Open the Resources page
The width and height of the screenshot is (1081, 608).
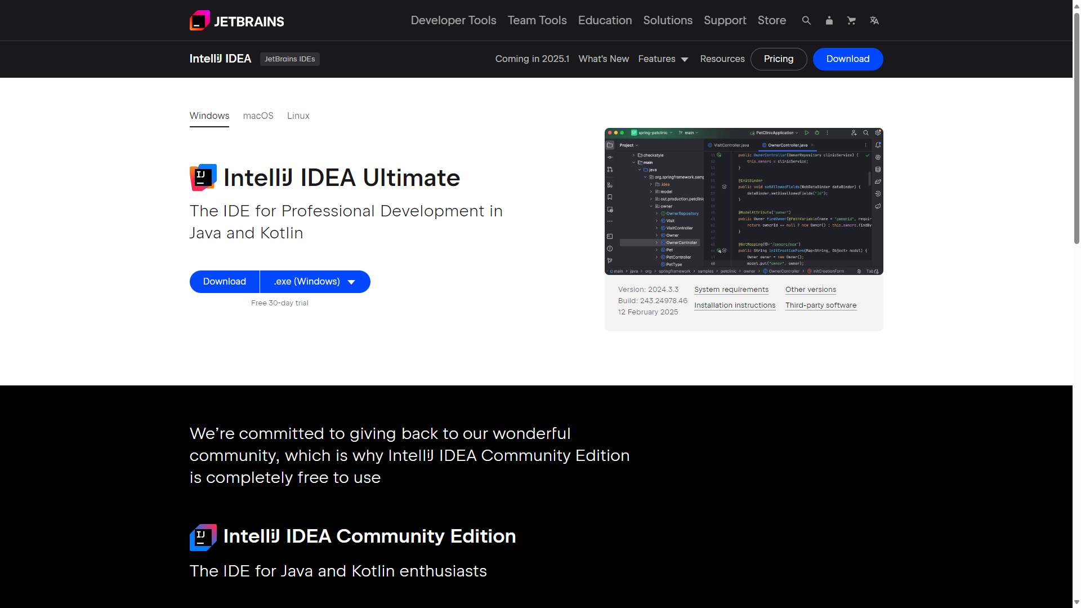[x=722, y=59]
